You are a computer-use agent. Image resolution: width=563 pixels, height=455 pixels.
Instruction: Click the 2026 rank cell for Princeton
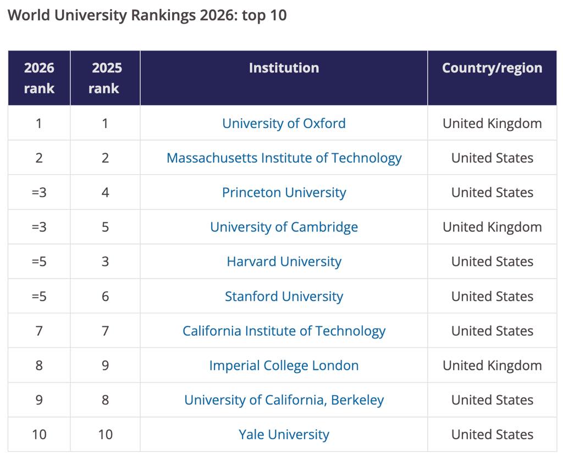point(39,192)
